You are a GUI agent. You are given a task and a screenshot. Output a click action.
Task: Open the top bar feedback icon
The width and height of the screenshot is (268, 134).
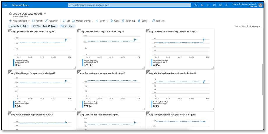[x=227, y=5]
